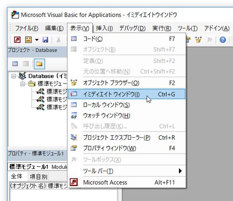The width and height of the screenshot is (233, 201).
Task: Switch to the 全体 properties tab
Action: tap(17, 176)
